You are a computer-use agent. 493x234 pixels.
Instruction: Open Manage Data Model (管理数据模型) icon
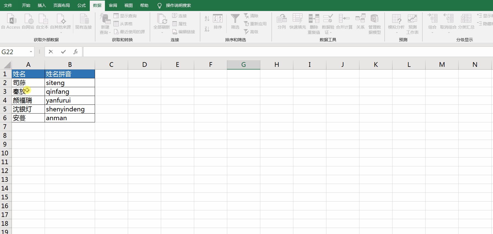375,19
